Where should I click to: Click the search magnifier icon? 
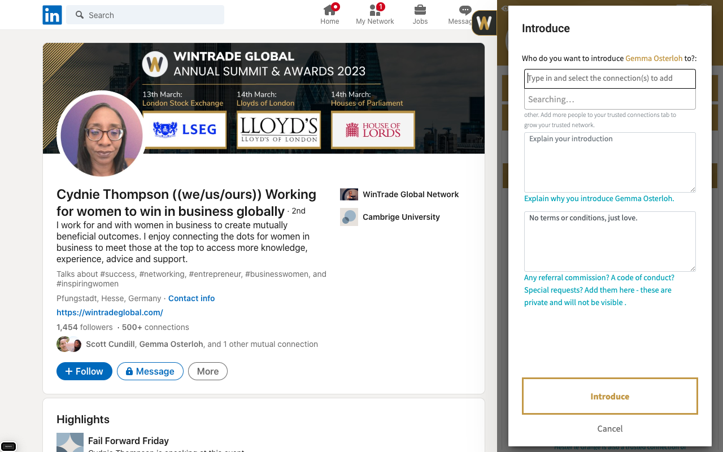click(80, 15)
